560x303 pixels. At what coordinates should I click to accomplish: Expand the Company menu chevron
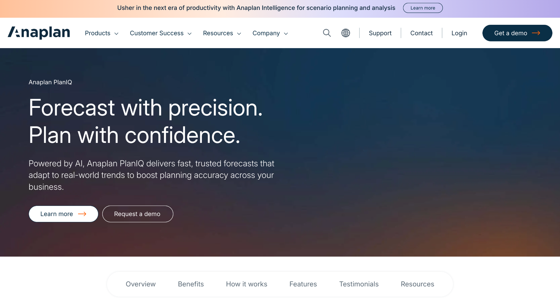point(286,34)
